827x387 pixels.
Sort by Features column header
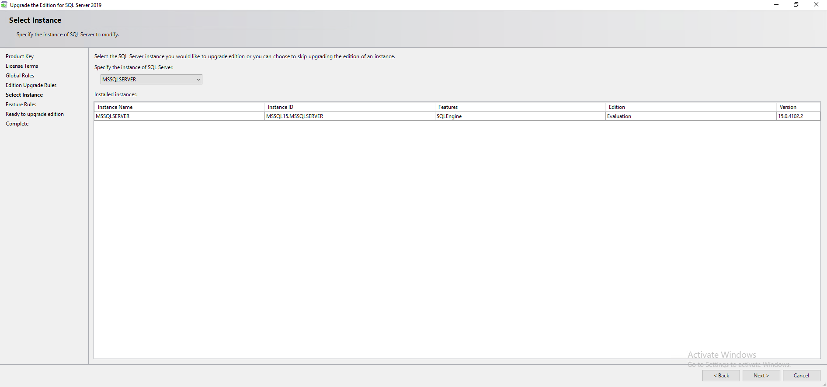(x=520, y=107)
